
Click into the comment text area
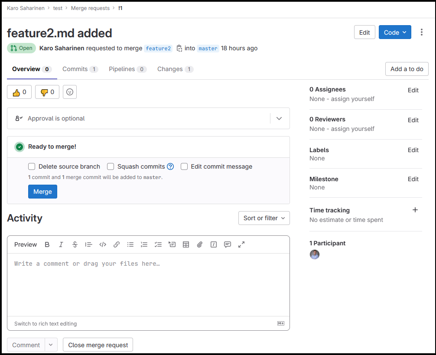point(148,284)
